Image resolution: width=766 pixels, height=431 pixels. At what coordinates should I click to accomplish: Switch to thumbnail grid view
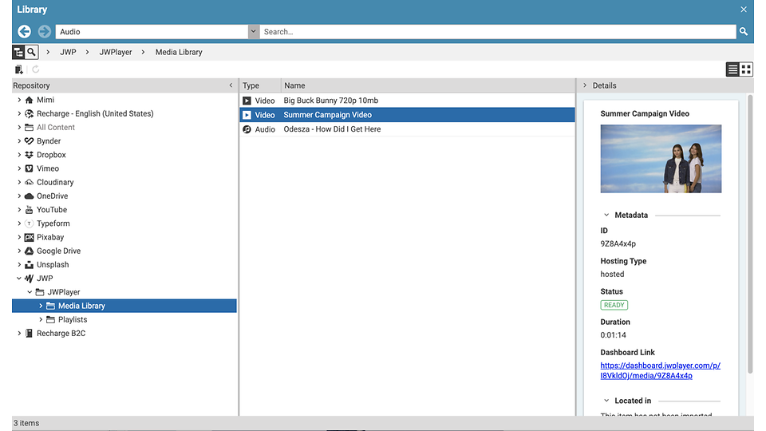click(746, 69)
